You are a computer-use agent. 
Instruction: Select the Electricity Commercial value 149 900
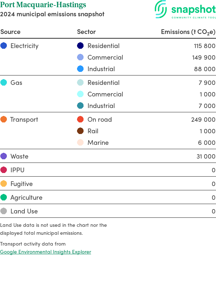tap(203, 57)
